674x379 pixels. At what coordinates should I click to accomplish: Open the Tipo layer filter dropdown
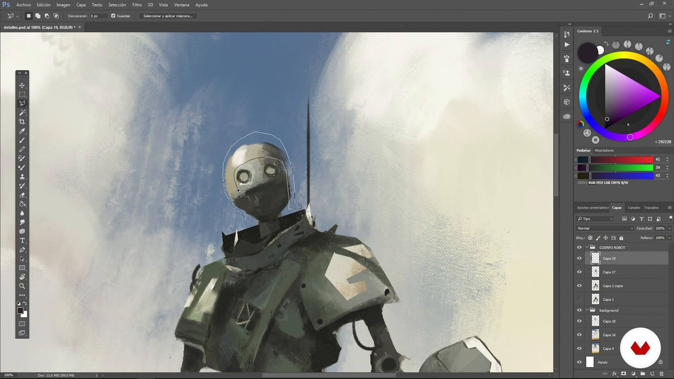pyautogui.click(x=595, y=219)
